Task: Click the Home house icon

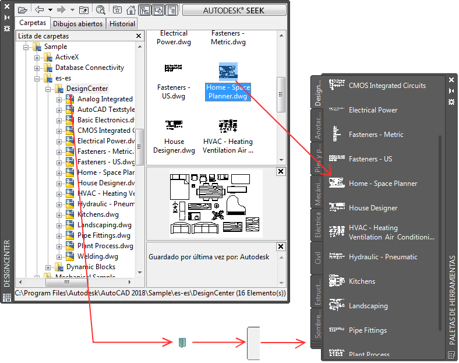Action: point(131,10)
